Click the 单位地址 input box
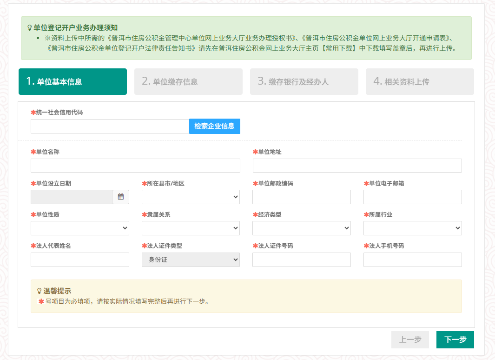Viewport: 495px width, 360px height. (357, 166)
